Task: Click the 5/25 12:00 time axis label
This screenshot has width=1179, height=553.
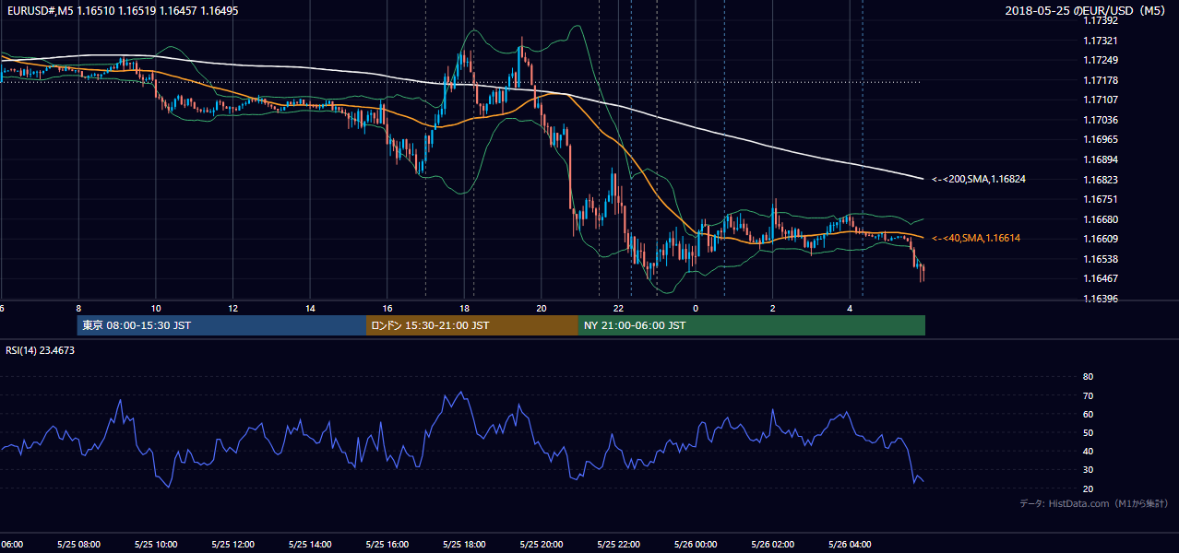Action: 232,545
